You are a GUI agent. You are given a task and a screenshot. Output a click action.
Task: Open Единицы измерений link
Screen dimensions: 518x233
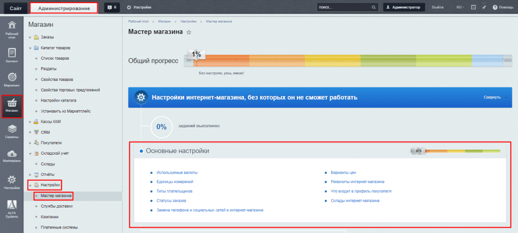[175, 181]
